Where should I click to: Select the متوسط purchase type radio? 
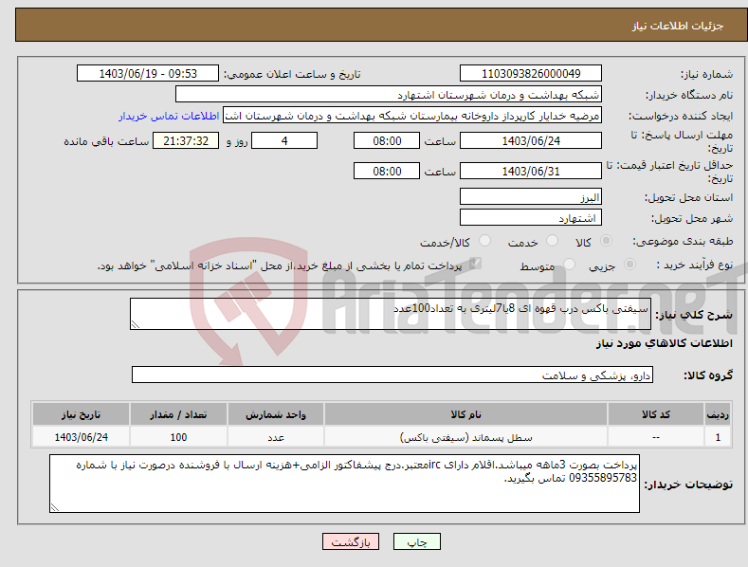click(x=569, y=264)
